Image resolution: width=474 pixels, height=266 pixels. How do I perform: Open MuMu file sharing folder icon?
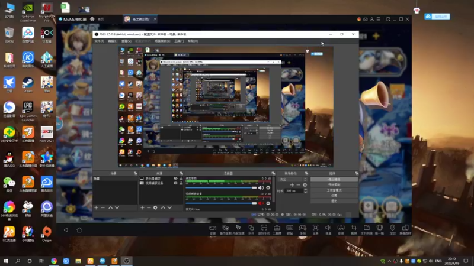367,229
